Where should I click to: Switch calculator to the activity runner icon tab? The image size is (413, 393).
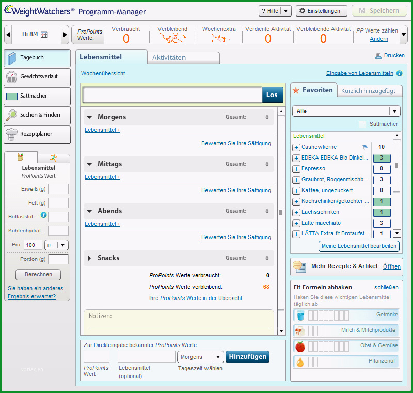click(x=54, y=158)
